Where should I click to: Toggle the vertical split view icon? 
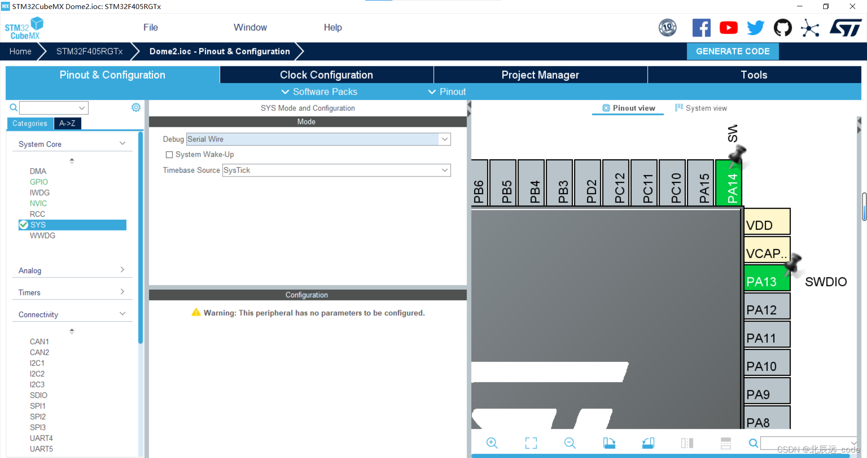tap(687, 443)
